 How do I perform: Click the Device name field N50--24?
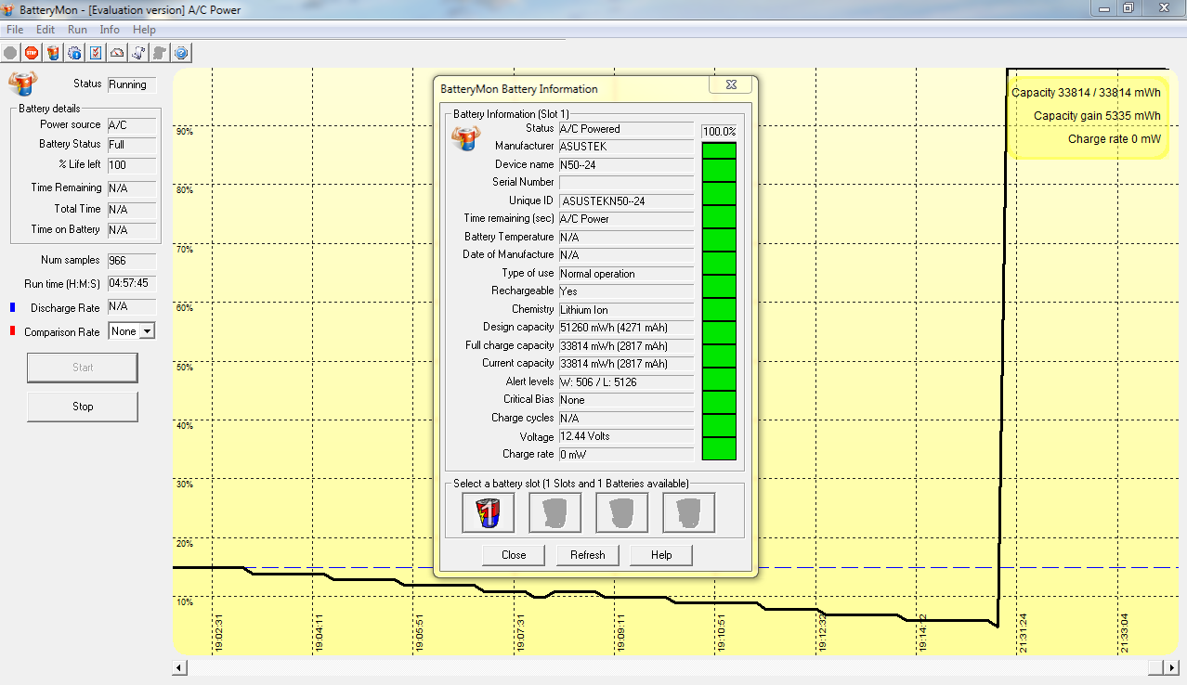(626, 165)
